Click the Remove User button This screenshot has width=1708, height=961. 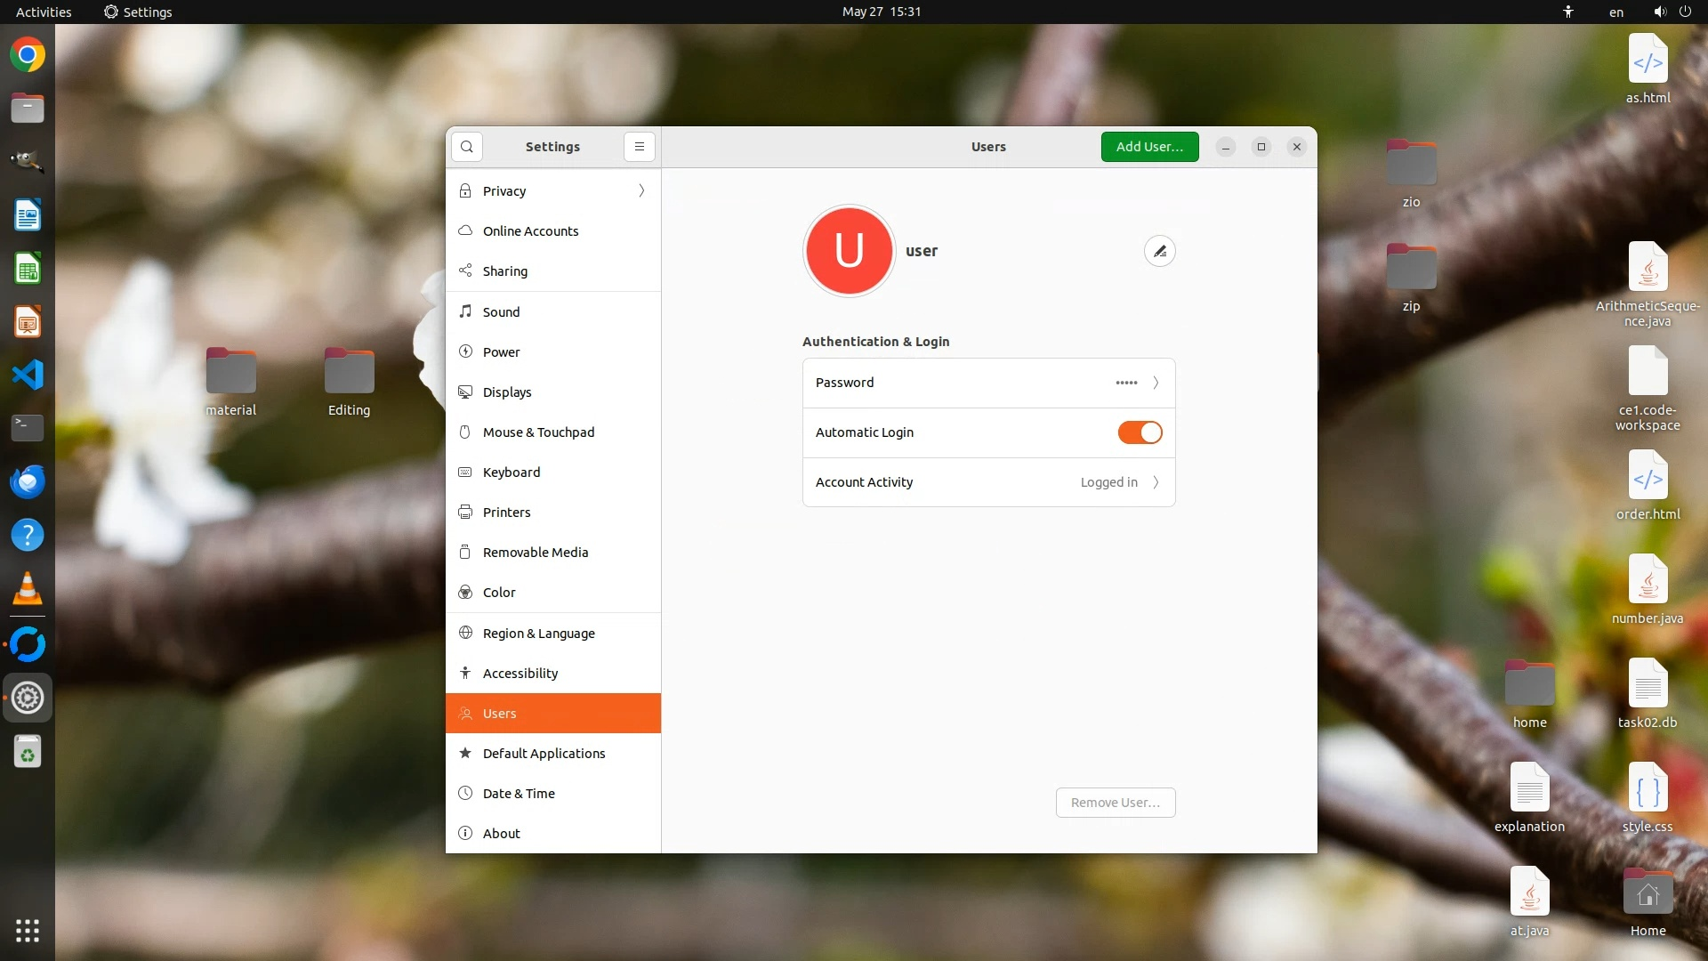coord(1115,803)
